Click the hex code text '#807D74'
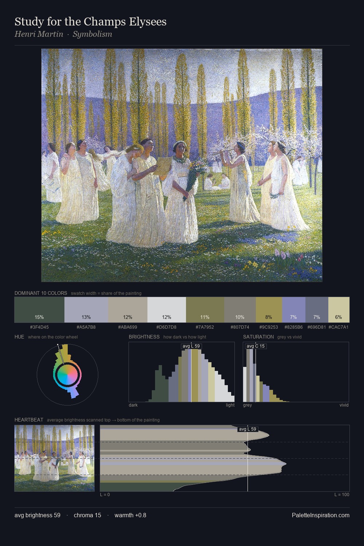 240,327
